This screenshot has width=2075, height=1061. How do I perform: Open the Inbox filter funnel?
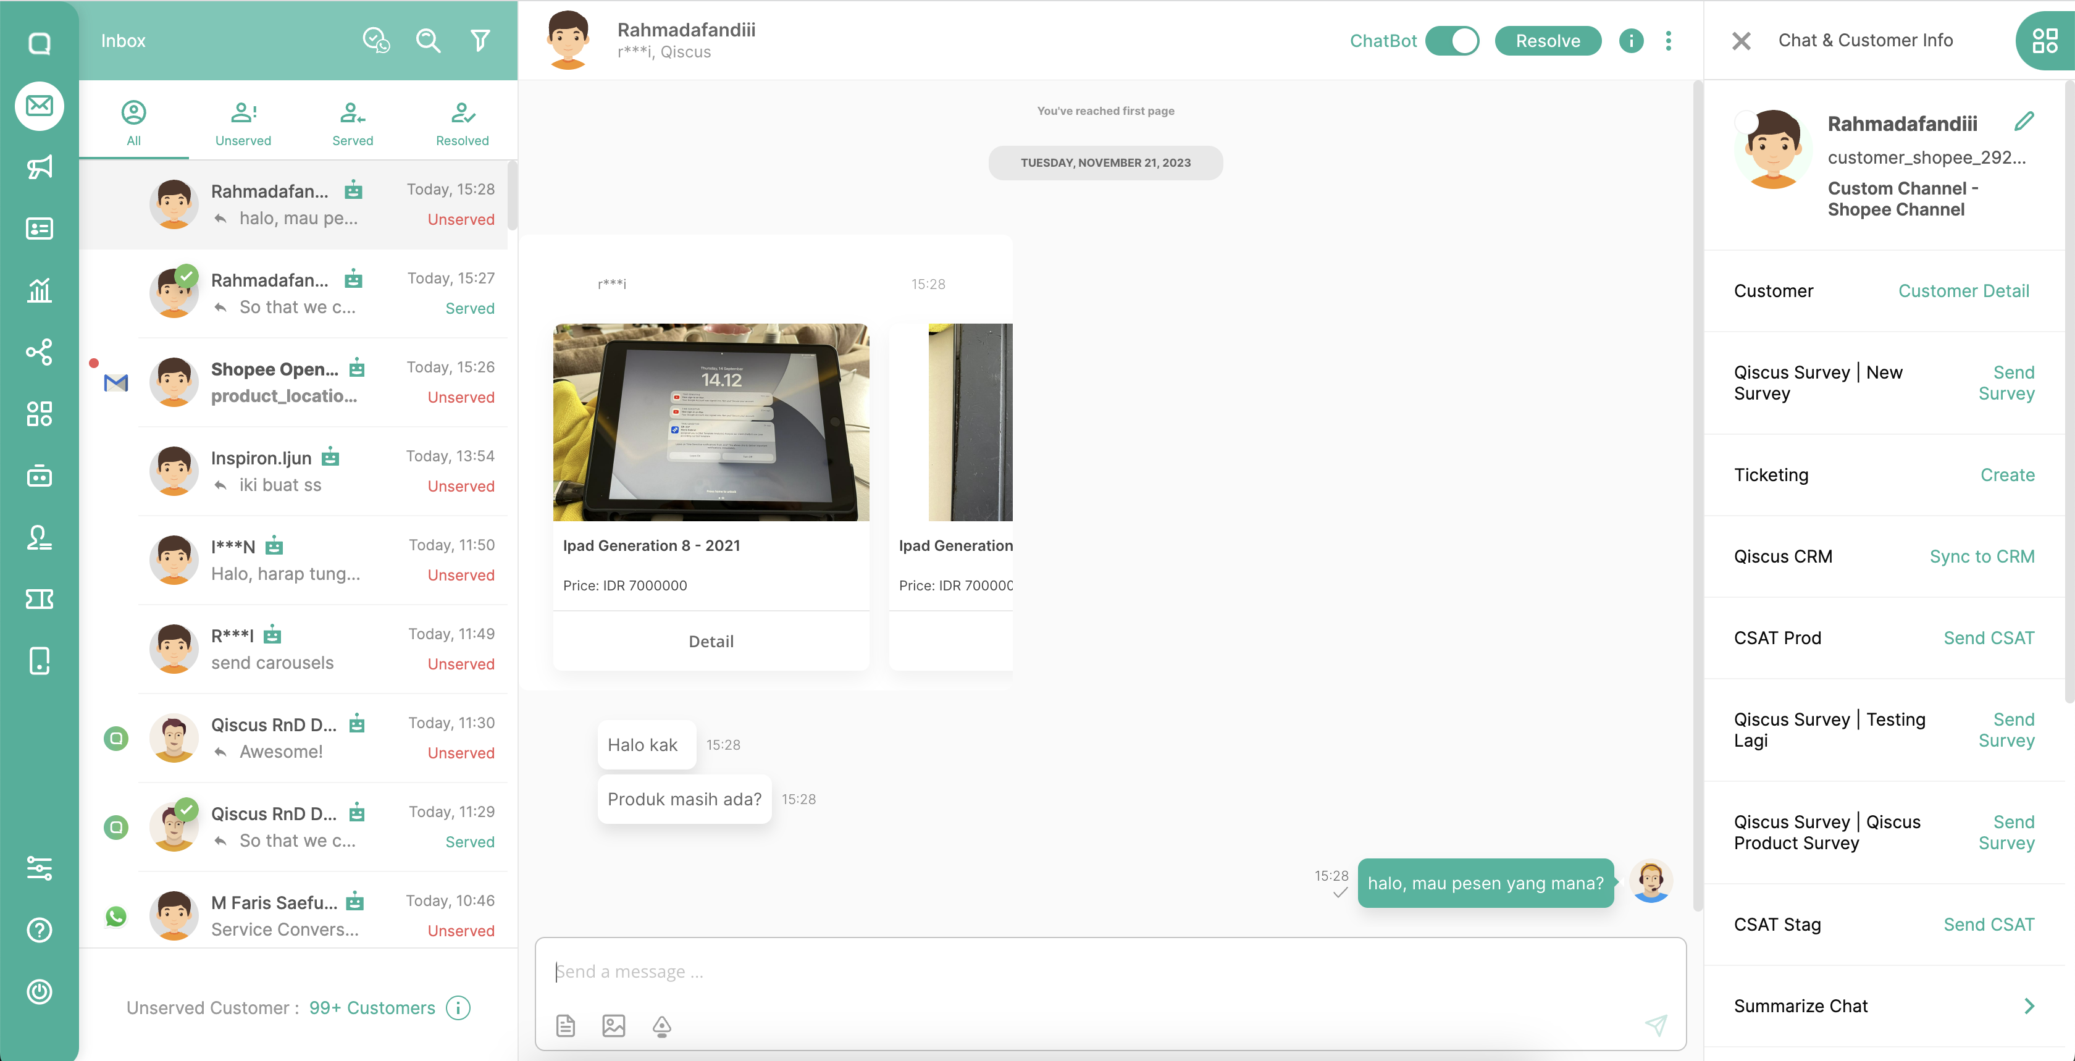(x=480, y=40)
